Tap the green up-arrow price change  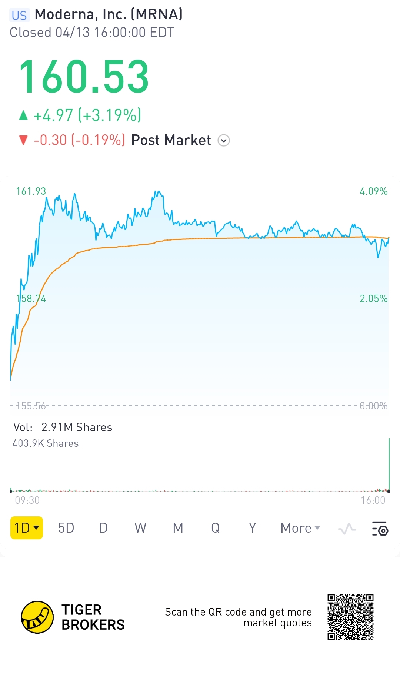pyautogui.click(x=80, y=115)
